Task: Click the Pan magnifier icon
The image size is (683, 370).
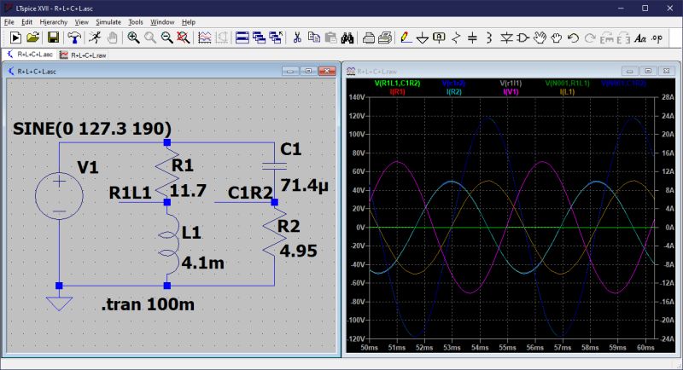Action: point(150,38)
